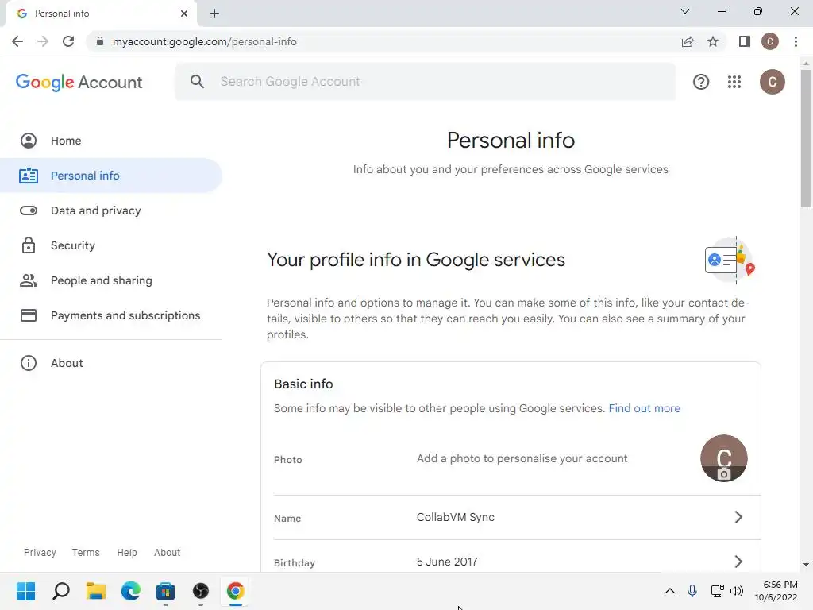This screenshot has width=813, height=610.
Task: Click the Find out more link
Action: coord(645,408)
